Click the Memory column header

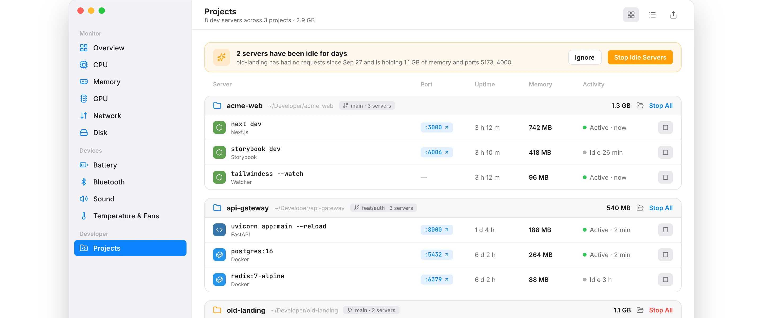click(540, 84)
